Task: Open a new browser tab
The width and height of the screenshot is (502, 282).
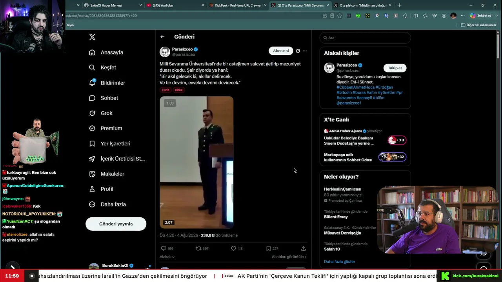Action: (399, 5)
